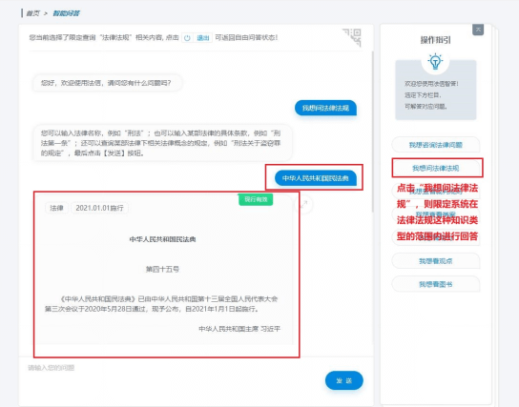This screenshot has width=519, height=407.
Task: Choose the 我想查看类案 option
Action: click(436, 214)
